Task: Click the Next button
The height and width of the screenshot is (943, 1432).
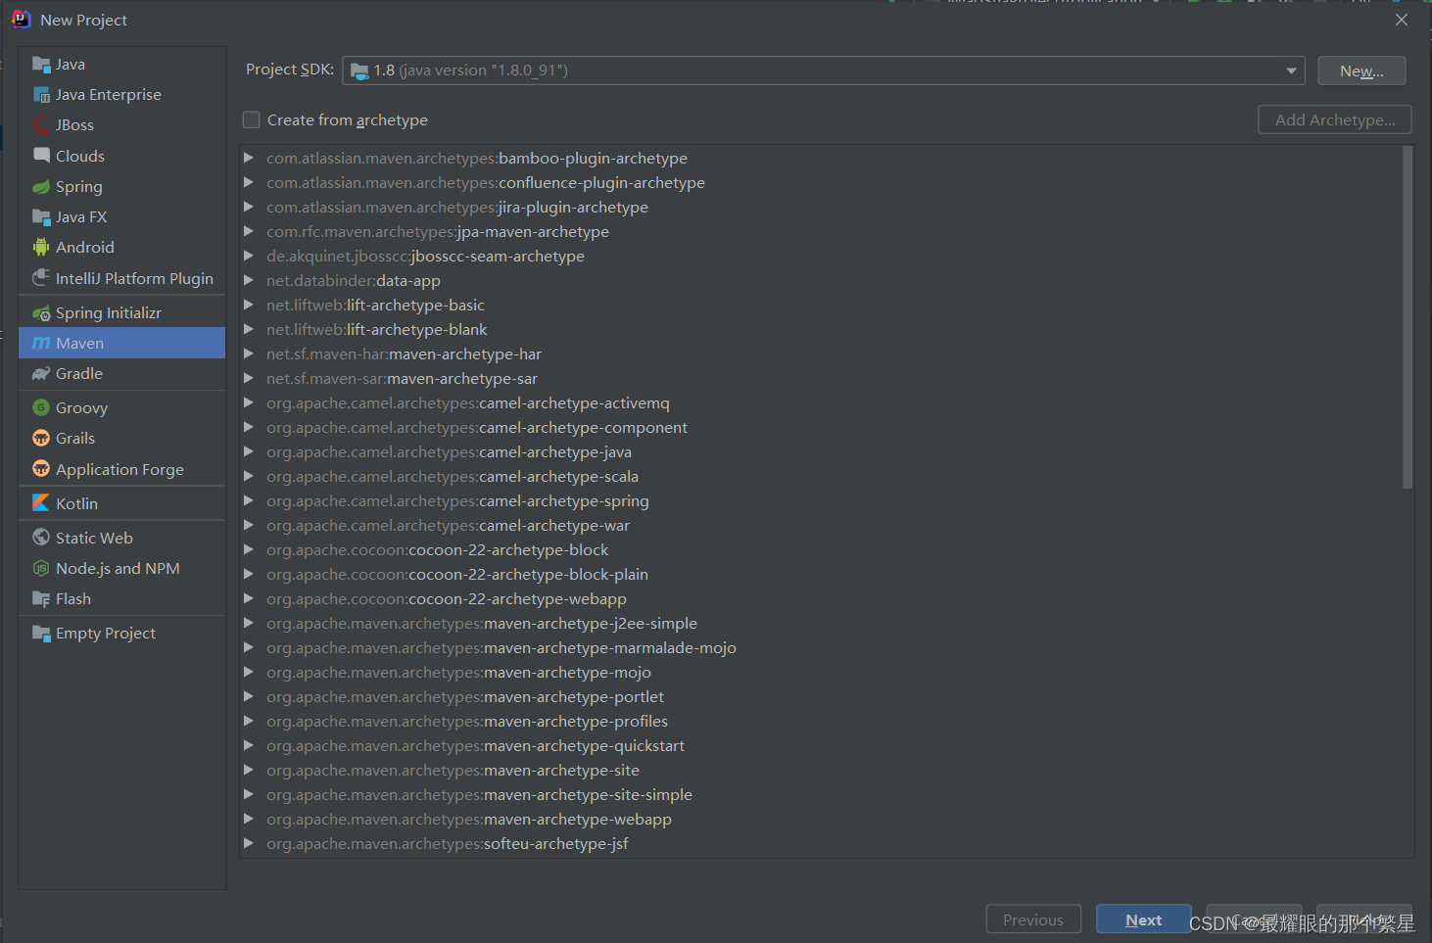Action: 1143,919
